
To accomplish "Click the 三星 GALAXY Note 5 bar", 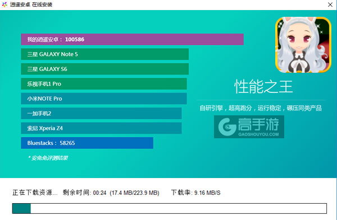I will pyautogui.click(x=104, y=54).
